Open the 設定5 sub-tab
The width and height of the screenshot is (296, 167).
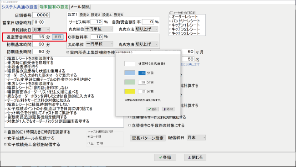point(118,15)
